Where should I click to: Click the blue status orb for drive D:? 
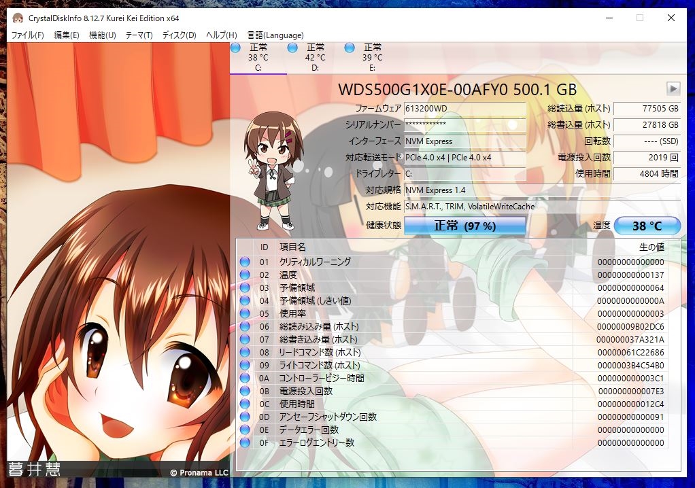[x=292, y=48]
